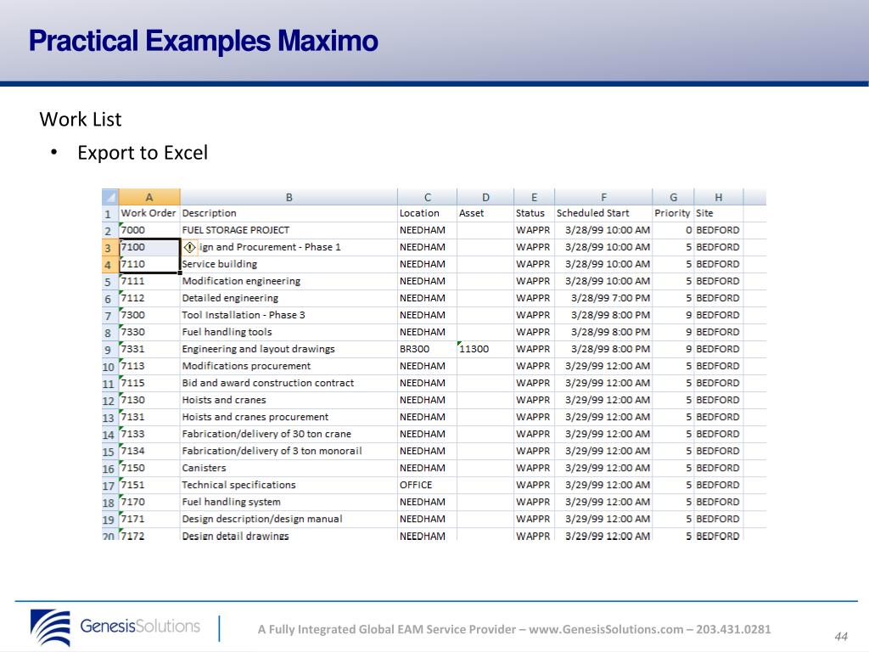The image size is (869, 652).
Task: Click the "Fabrication/delivery of 30 ton crane" cell
Action: click(x=289, y=435)
